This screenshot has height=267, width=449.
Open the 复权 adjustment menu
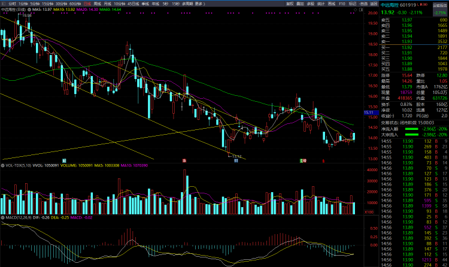coord(290,4)
